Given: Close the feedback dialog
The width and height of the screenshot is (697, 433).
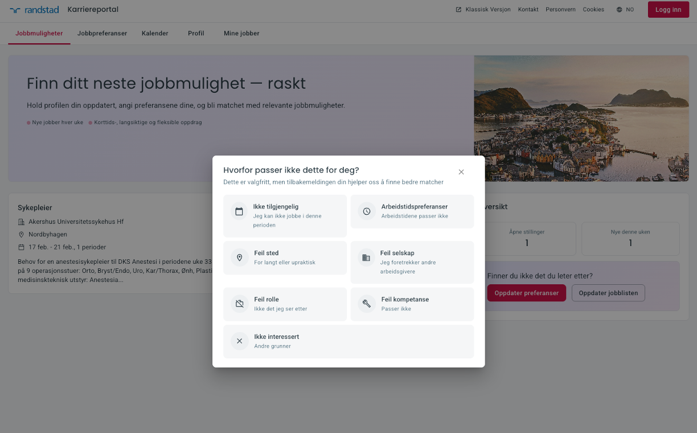Looking at the screenshot, I should click(x=461, y=172).
